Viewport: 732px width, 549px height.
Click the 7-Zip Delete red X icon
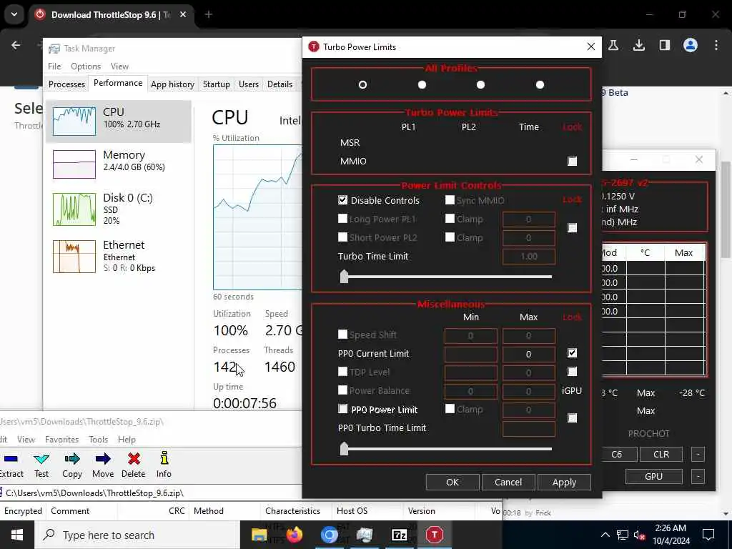tap(134, 460)
